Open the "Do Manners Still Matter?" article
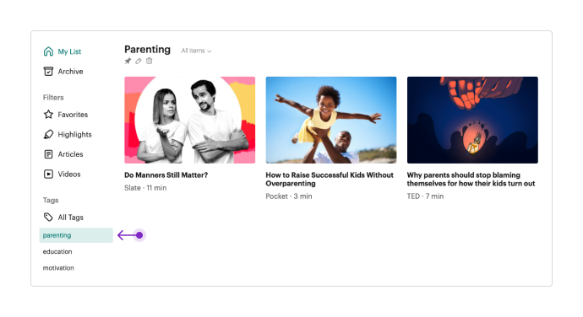Image resolution: width=583 pixels, height=317 pixels. [166, 175]
